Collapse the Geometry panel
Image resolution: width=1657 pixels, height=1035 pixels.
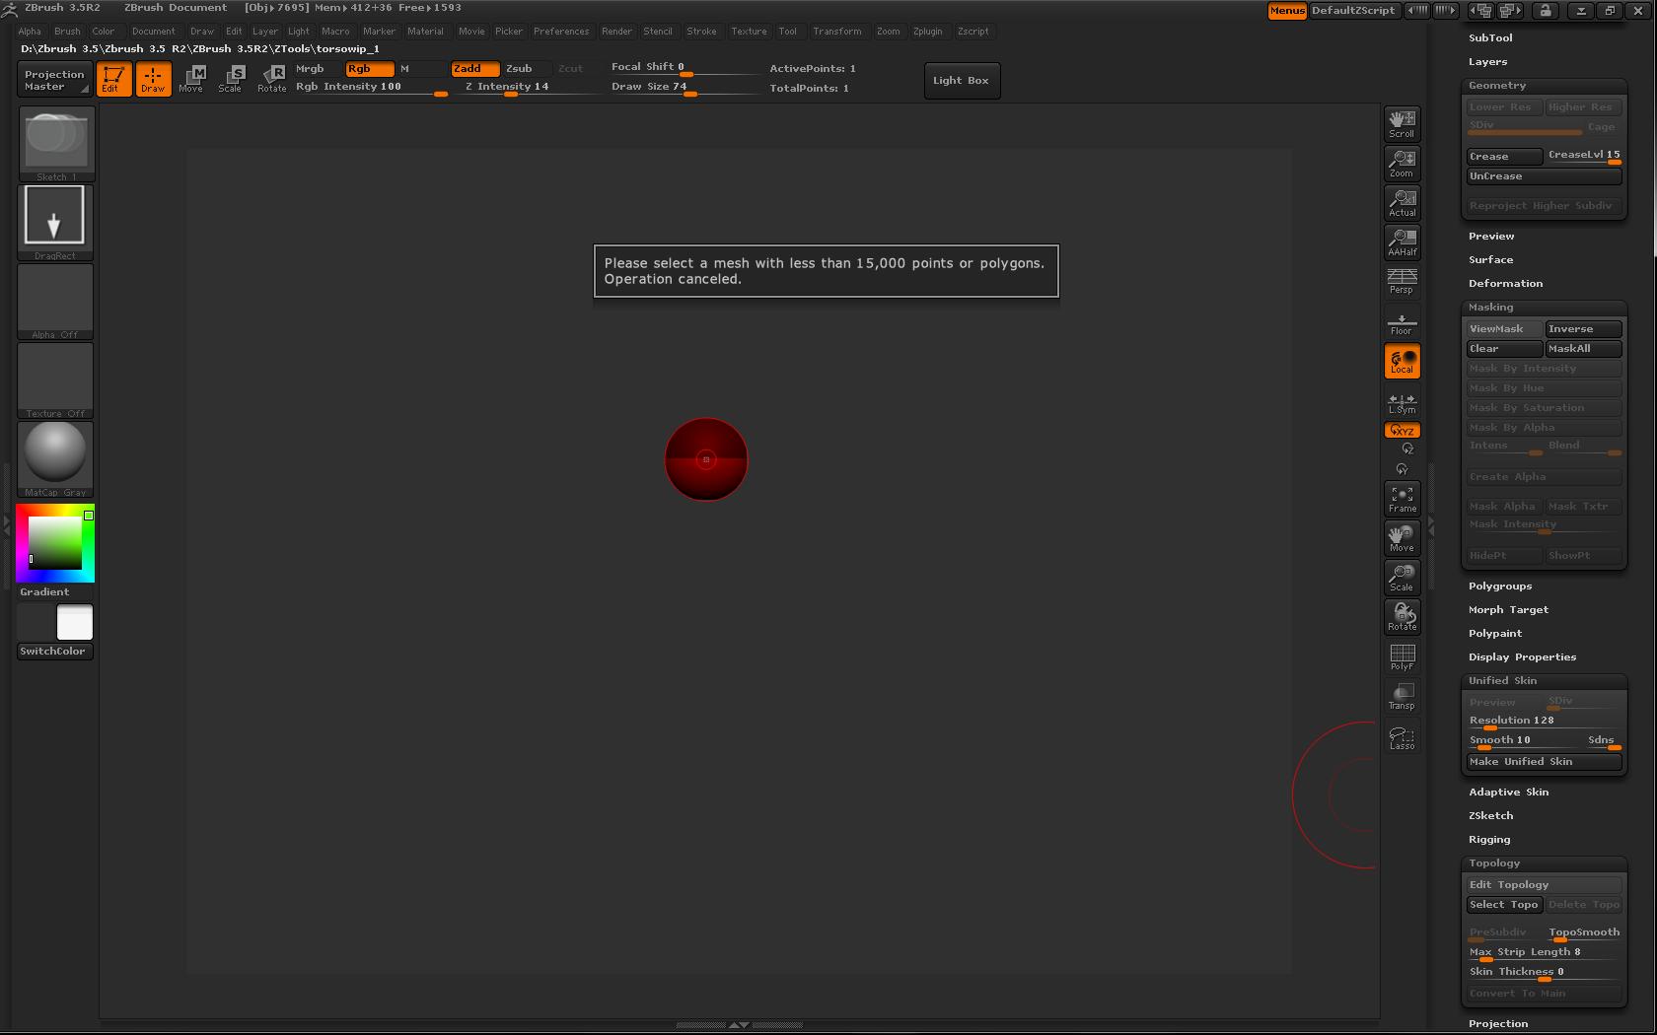[1497, 86]
